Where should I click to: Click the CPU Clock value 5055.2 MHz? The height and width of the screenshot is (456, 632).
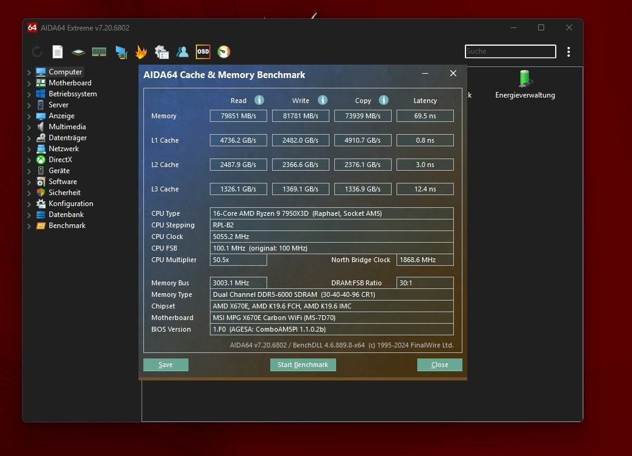(332, 237)
